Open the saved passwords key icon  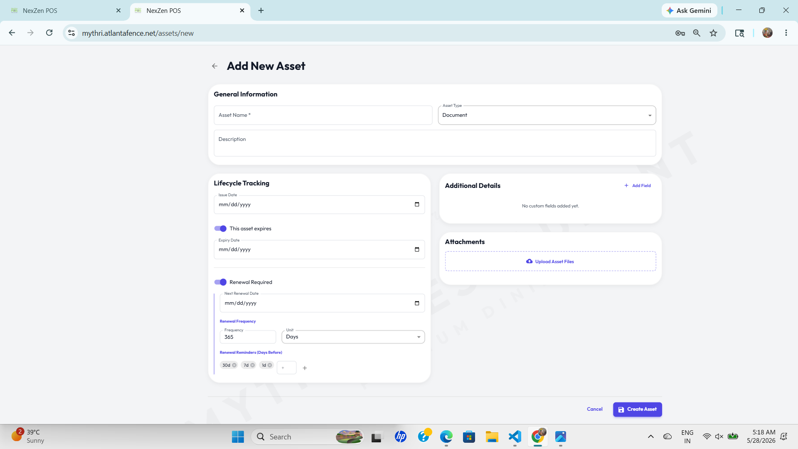click(x=680, y=33)
